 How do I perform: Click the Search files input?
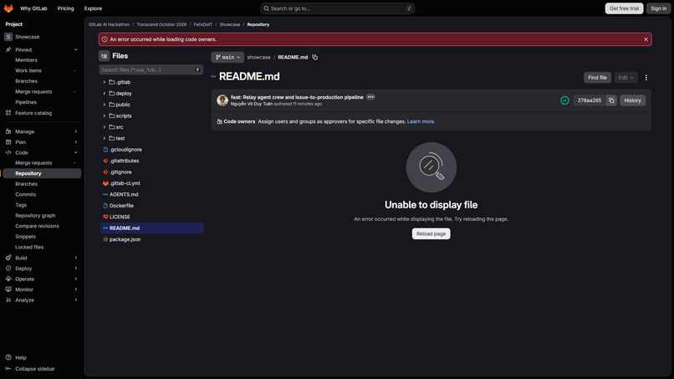click(151, 69)
